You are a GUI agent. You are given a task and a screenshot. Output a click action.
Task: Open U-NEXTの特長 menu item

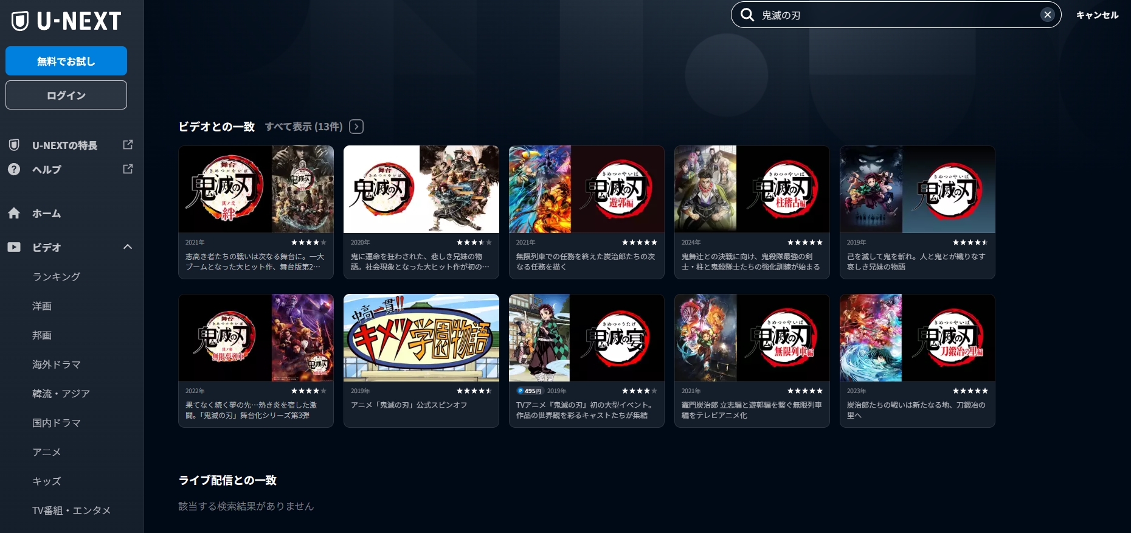[64, 145]
